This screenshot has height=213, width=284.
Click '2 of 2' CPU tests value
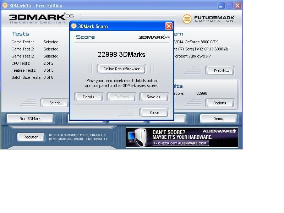pos(48,63)
